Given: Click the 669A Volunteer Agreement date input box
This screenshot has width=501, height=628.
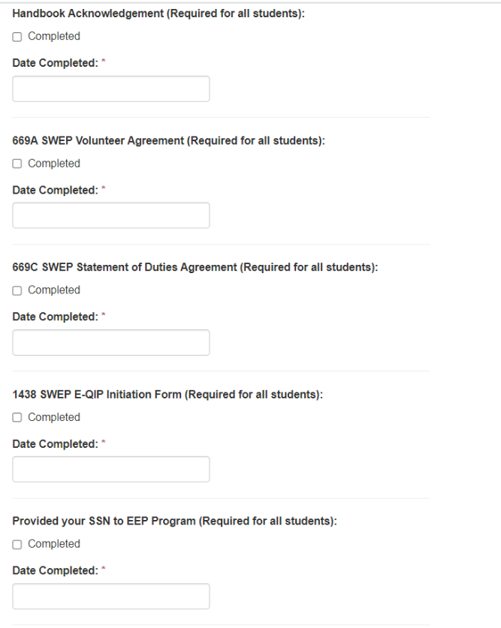Looking at the screenshot, I should pos(111,215).
